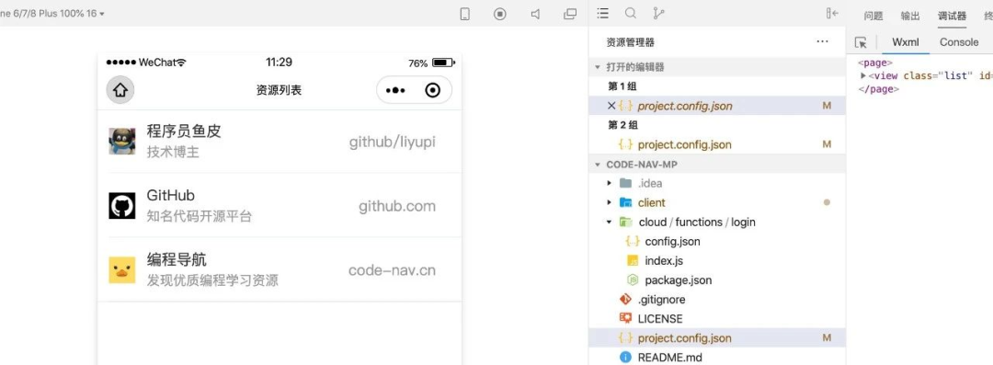Click the phone device icon in simulator toolbar
The height and width of the screenshot is (365, 993).
(x=465, y=14)
